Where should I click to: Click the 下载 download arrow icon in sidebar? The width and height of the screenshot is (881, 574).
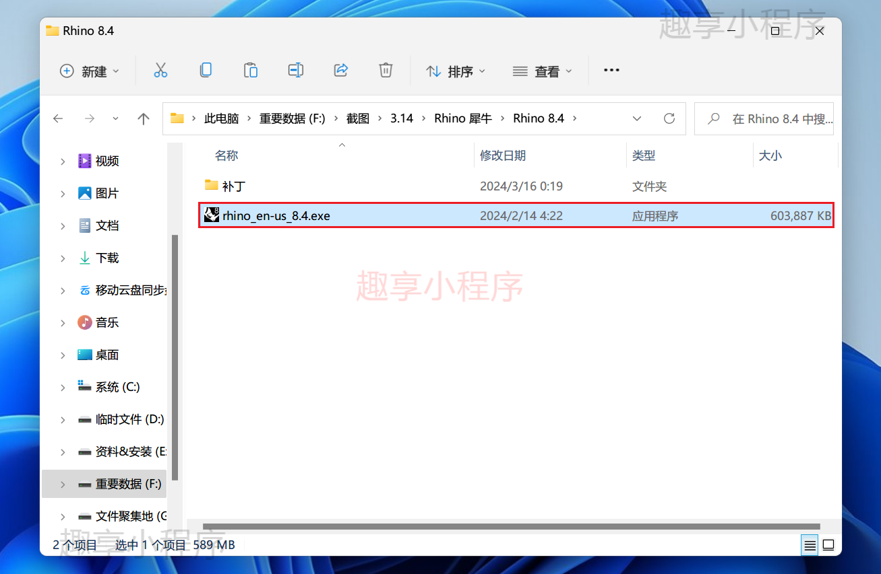pyautogui.click(x=84, y=258)
